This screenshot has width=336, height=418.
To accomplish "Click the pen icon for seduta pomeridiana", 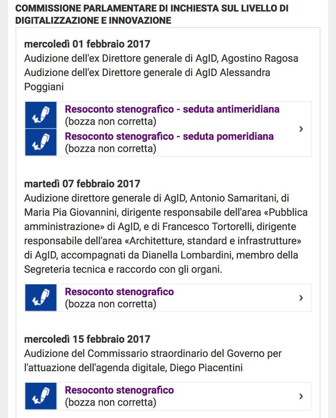I will [x=41, y=142].
